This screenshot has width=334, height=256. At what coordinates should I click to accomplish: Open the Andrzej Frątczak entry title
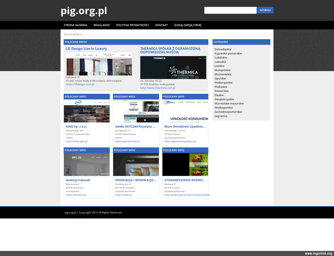pyautogui.click(x=78, y=180)
